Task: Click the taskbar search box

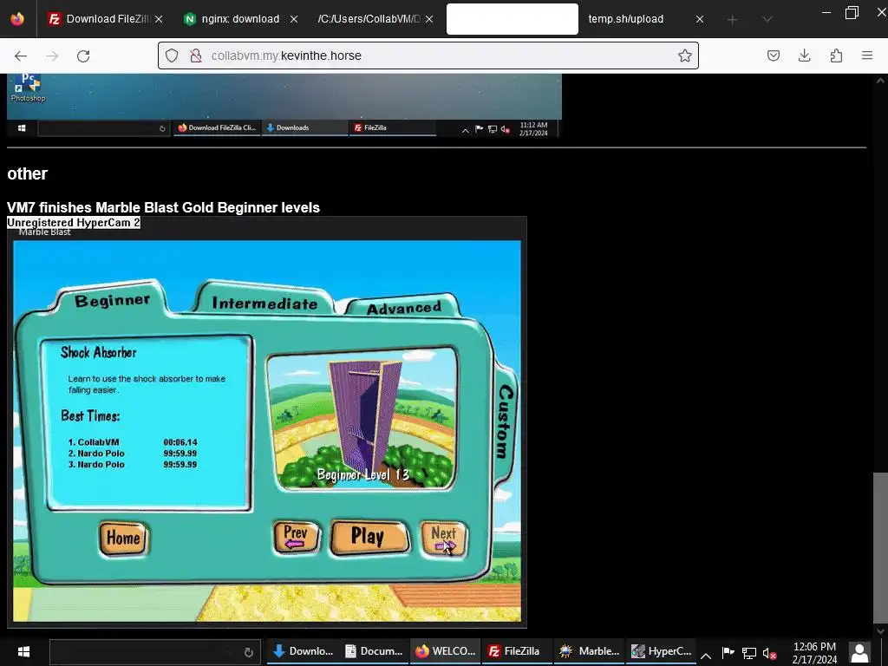Action: (x=155, y=652)
